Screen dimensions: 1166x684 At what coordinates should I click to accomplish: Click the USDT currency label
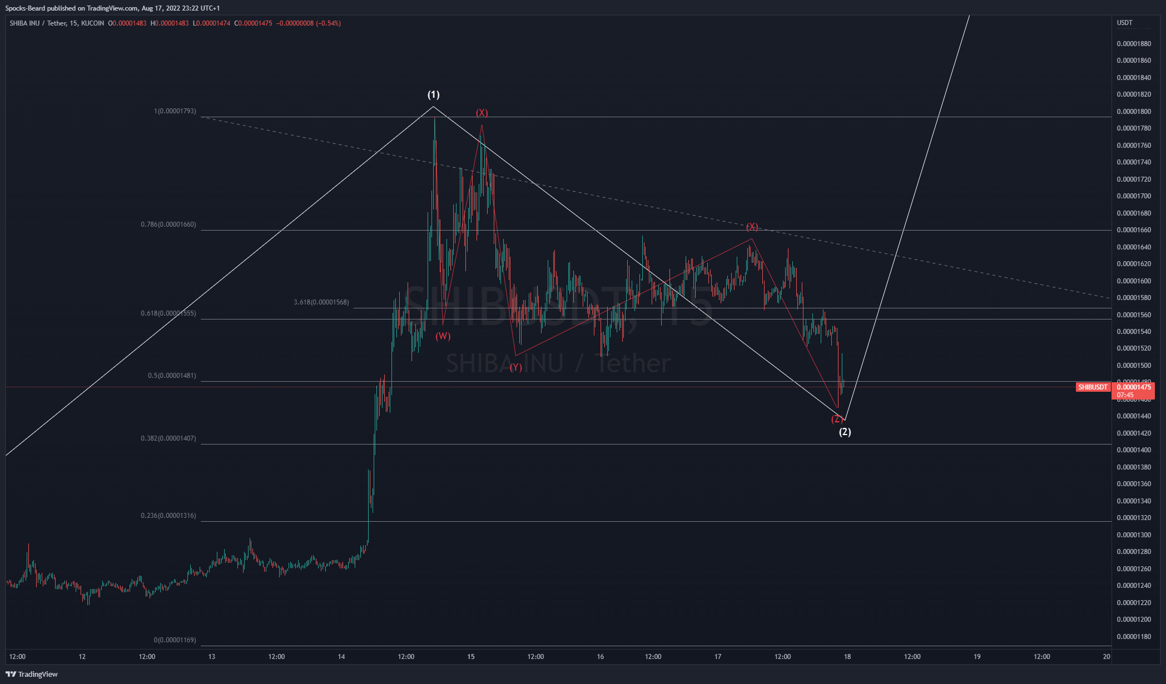(x=1125, y=23)
